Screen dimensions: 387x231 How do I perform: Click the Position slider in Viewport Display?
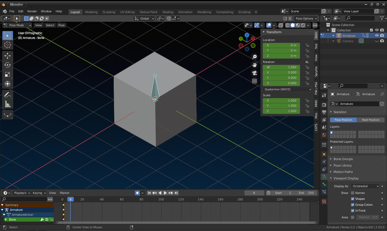pos(368,217)
